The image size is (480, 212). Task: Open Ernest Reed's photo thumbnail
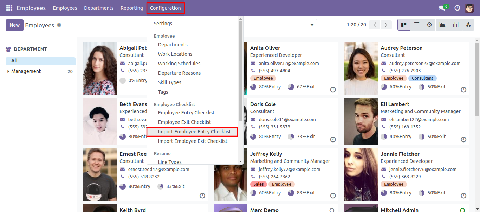pyautogui.click(x=100, y=174)
